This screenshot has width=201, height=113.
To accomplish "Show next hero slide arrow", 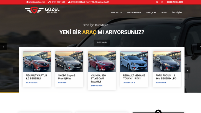I will [199, 47].
